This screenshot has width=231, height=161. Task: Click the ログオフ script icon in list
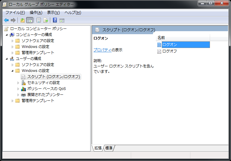[159, 51]
